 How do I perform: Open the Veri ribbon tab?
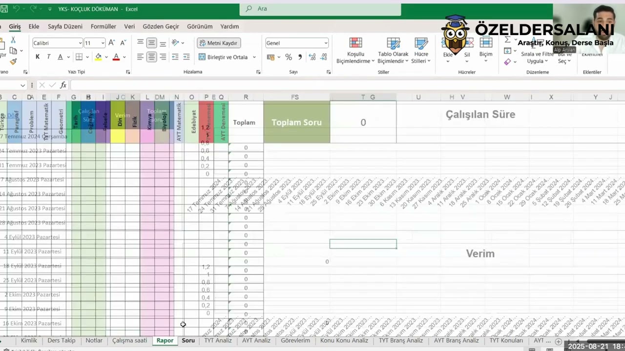tap(129, 26)
